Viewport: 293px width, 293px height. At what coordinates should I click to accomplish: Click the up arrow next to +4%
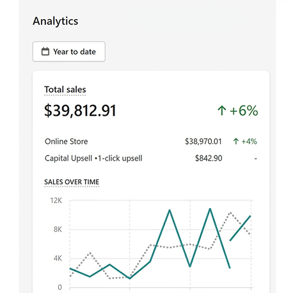(x=236, y=141)
